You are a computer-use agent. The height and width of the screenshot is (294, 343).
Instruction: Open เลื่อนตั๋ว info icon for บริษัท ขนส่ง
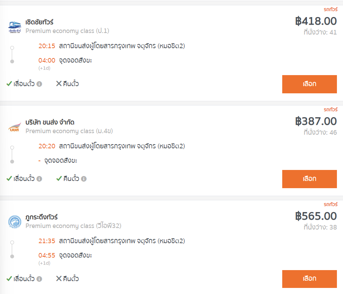click(40, 179)
